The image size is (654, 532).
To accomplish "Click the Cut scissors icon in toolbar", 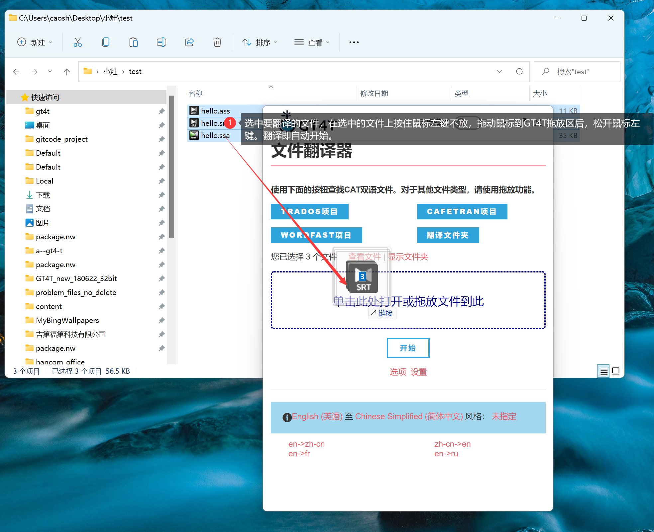I will point(77,42).
